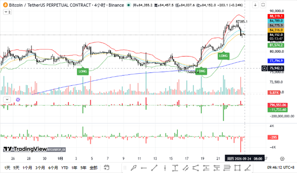Screen dimensions: 297x173
Task: Click the Bitcoin / TetherUS PERPETUAL CONTRACT title
Action: pyautogui.click(x=50, y=5)
